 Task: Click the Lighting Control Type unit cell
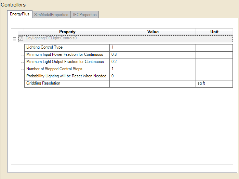[214, 48]
